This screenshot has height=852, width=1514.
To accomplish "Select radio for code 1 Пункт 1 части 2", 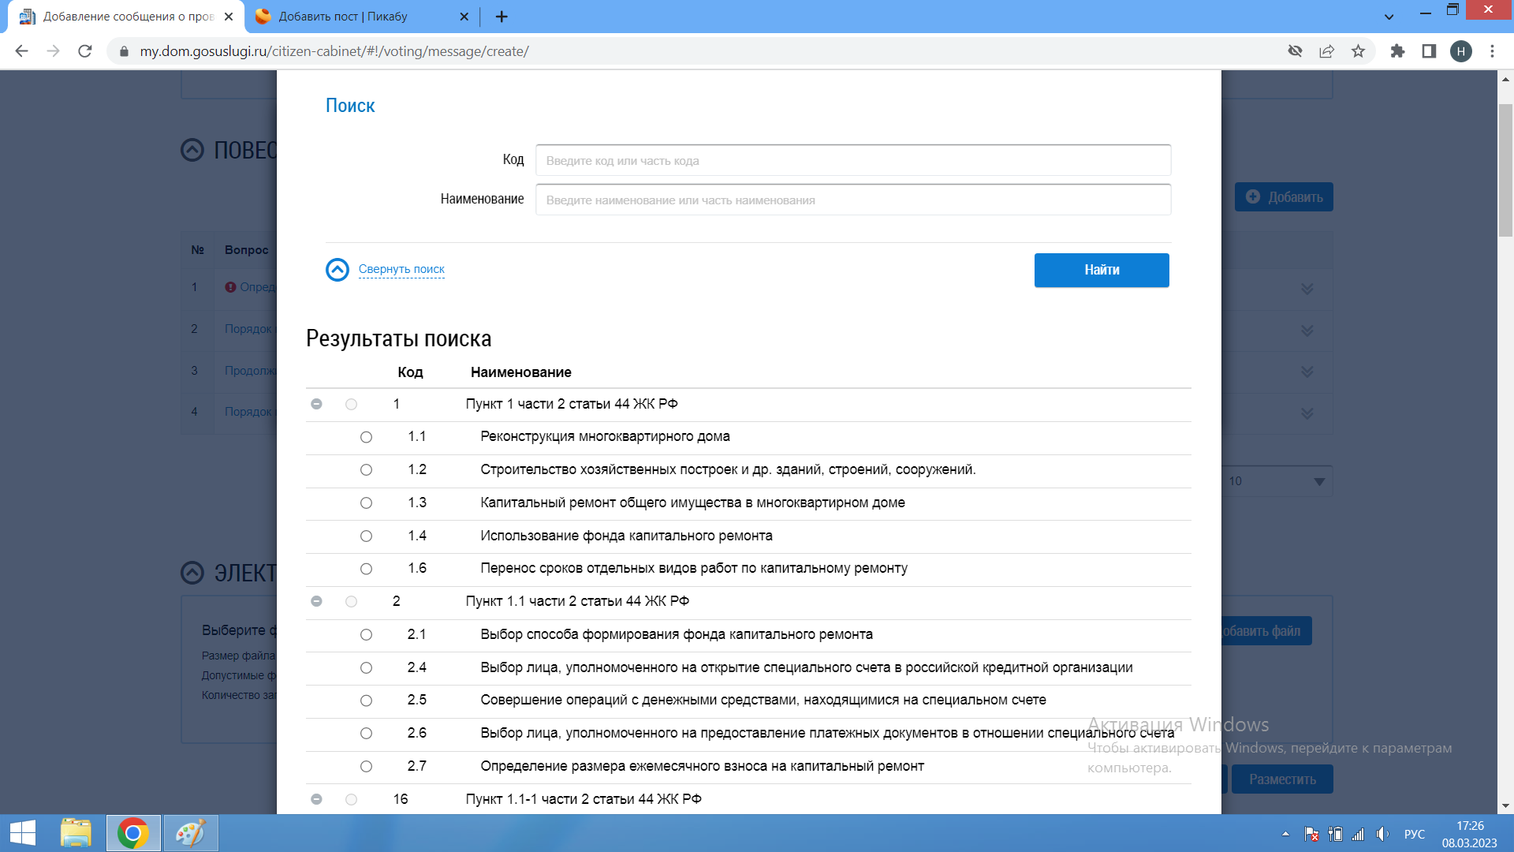I will tap(351, 404).
